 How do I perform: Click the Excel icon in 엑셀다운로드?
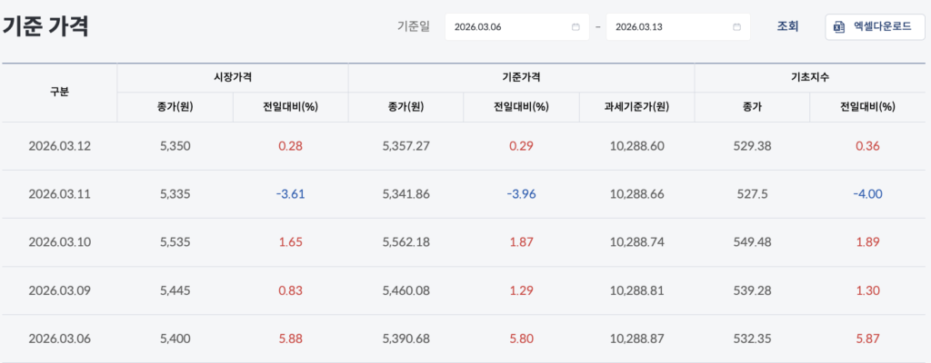[x=839, y=26]
